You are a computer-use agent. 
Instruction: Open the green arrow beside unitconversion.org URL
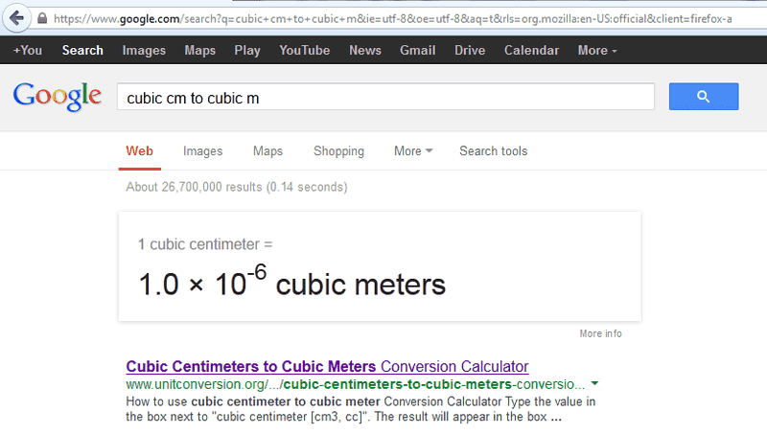coord(594,383)
